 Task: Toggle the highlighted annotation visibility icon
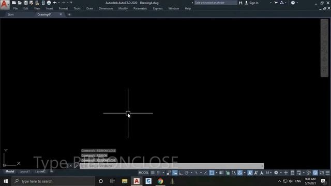point(250,173)
